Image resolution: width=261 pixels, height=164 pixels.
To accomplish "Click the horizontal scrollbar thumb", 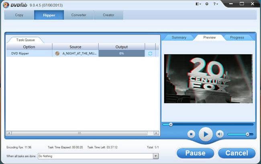I will (x=80, y=133).
